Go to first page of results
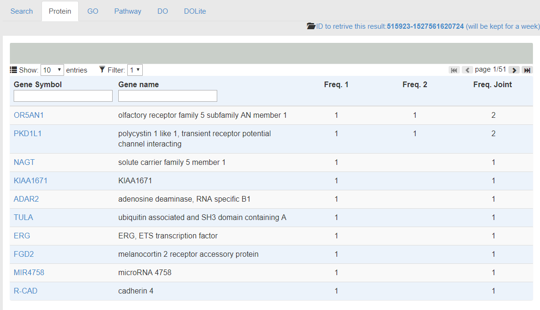This screenshot has height=310, width=540. (x=454, y=70)
